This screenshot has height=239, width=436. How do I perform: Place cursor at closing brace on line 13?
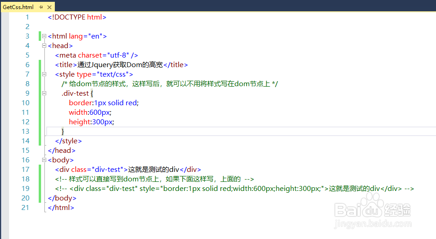pyautogui.click(x=63, y=132)
